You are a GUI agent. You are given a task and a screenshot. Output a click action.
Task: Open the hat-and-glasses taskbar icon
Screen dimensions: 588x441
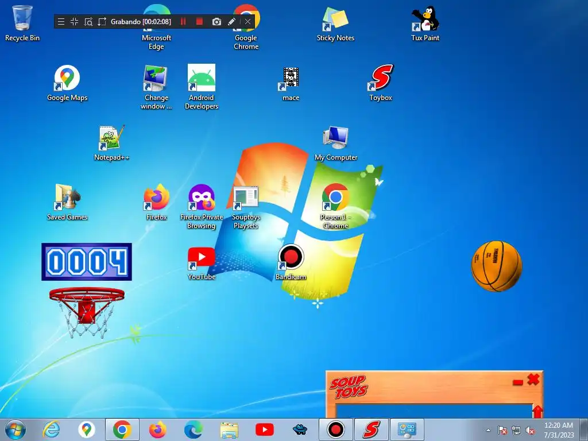(x=300, y=430)
